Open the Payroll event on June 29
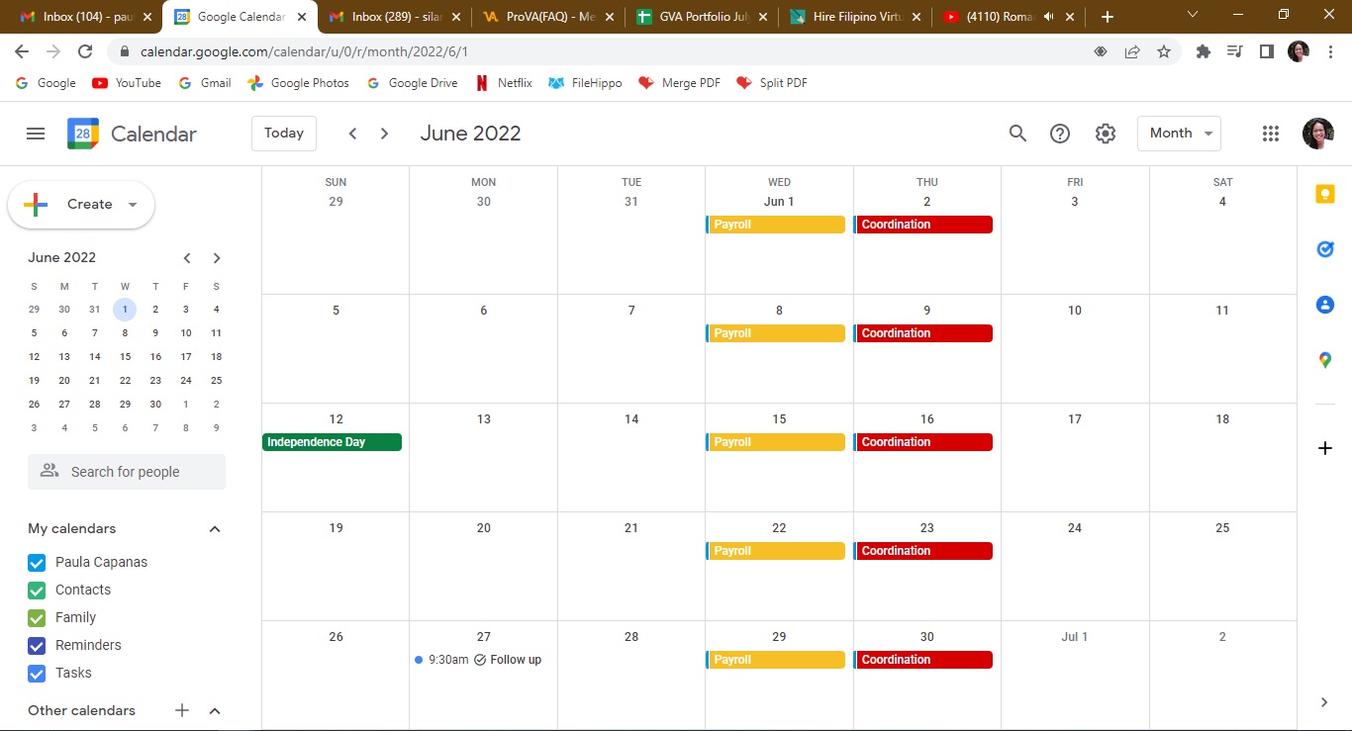Screen dimensions: 1352x731 point(776,660)
